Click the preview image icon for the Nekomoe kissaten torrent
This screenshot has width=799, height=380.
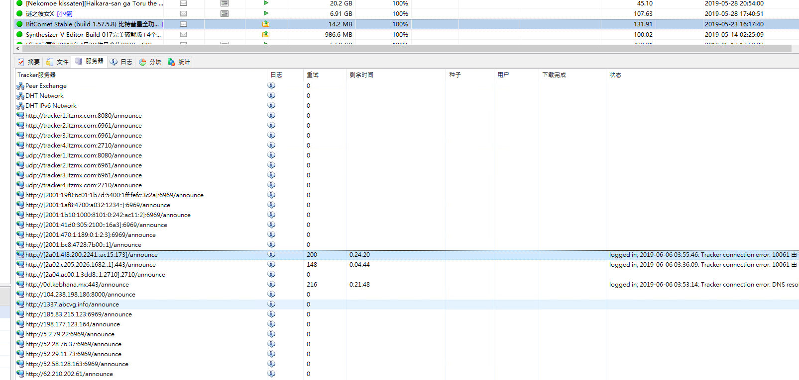coord(225,3)
